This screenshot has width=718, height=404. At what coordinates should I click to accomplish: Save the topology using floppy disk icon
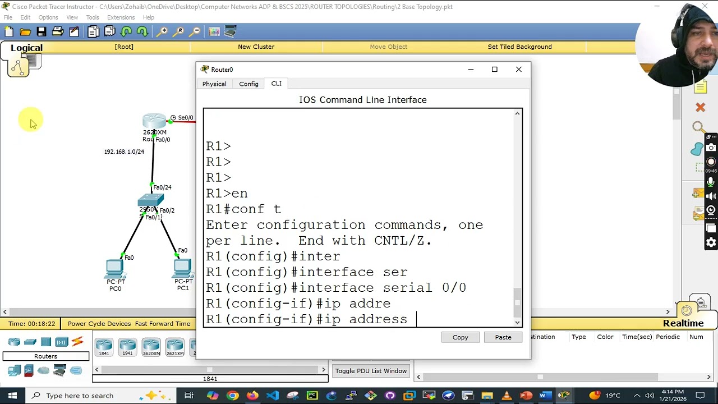(x=42, y=32)
